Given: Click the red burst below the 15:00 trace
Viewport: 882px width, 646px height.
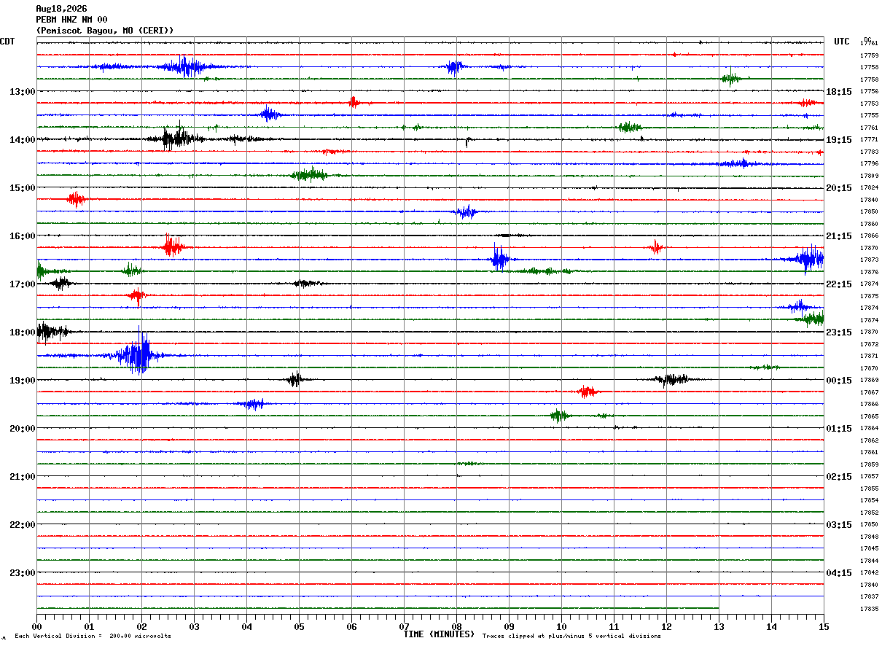Looking at the screenshot, I should tap(76, 199).
